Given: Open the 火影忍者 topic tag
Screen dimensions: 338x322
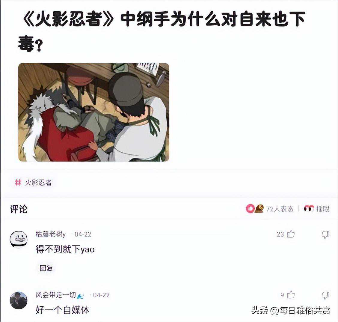Looking at the screenshot, I should [38, 183].
